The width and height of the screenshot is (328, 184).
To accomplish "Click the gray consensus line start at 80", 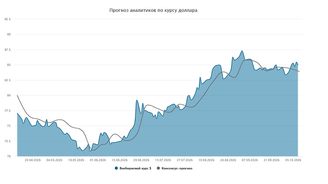I will (17, 95).
